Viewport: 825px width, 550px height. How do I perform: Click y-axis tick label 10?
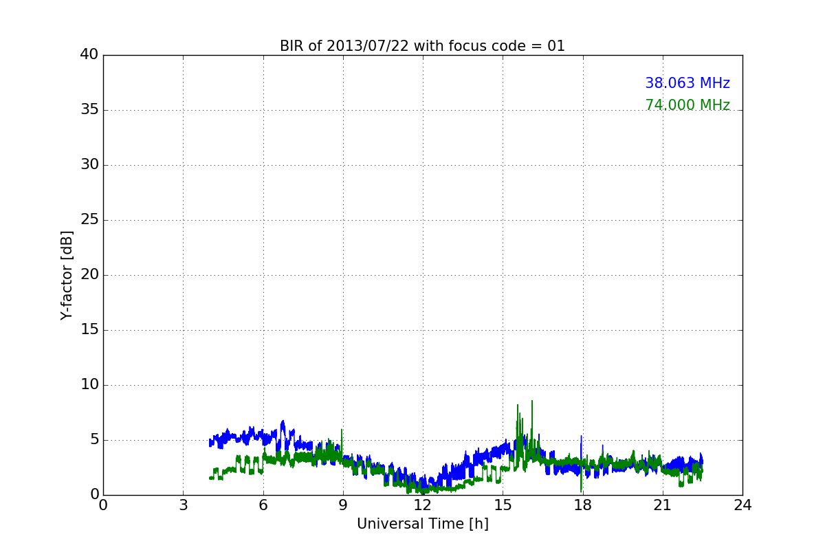tap(89, 385)
